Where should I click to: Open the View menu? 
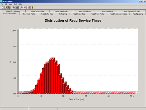pos(11,4)
